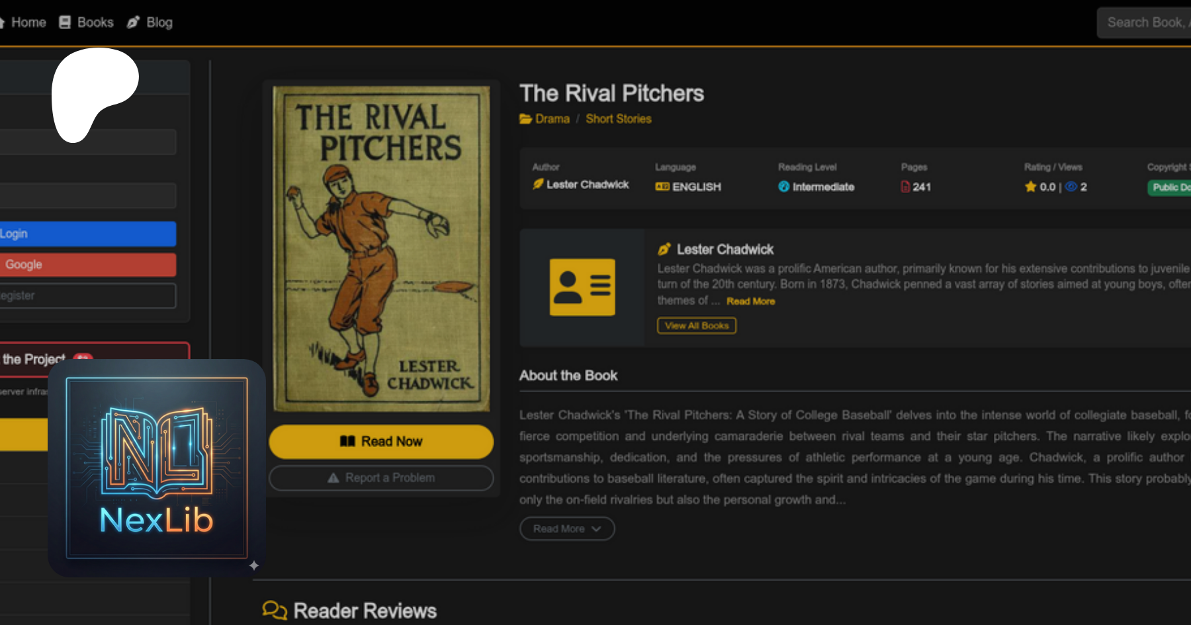Click Report a Problem button
Screen dimensions: 1191x625
(x=381, y=478)
